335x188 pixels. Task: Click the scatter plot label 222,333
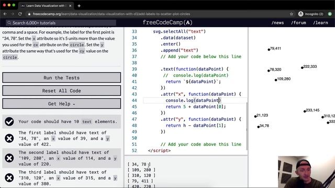coord(310,66)
